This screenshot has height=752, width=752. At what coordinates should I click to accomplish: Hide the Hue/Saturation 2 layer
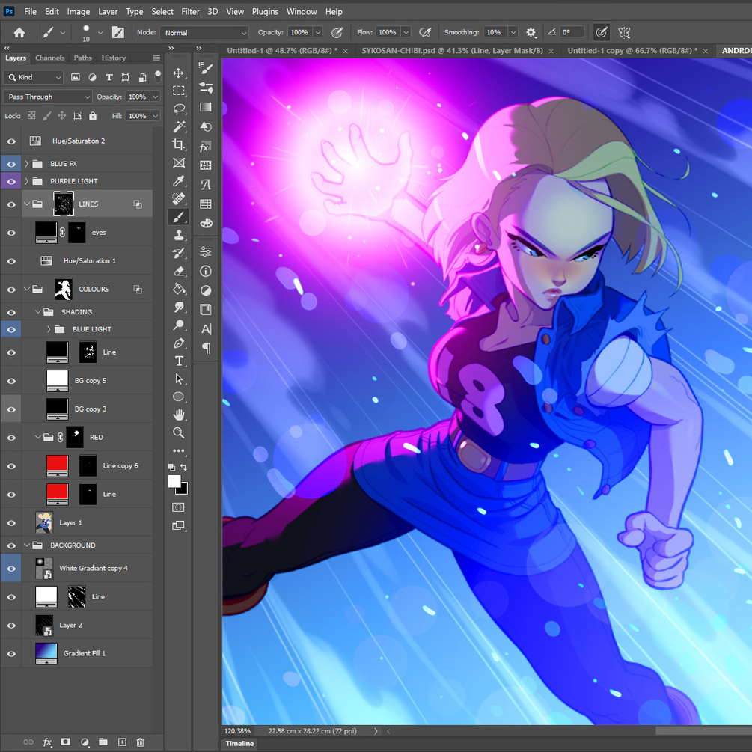pos(11,141)
